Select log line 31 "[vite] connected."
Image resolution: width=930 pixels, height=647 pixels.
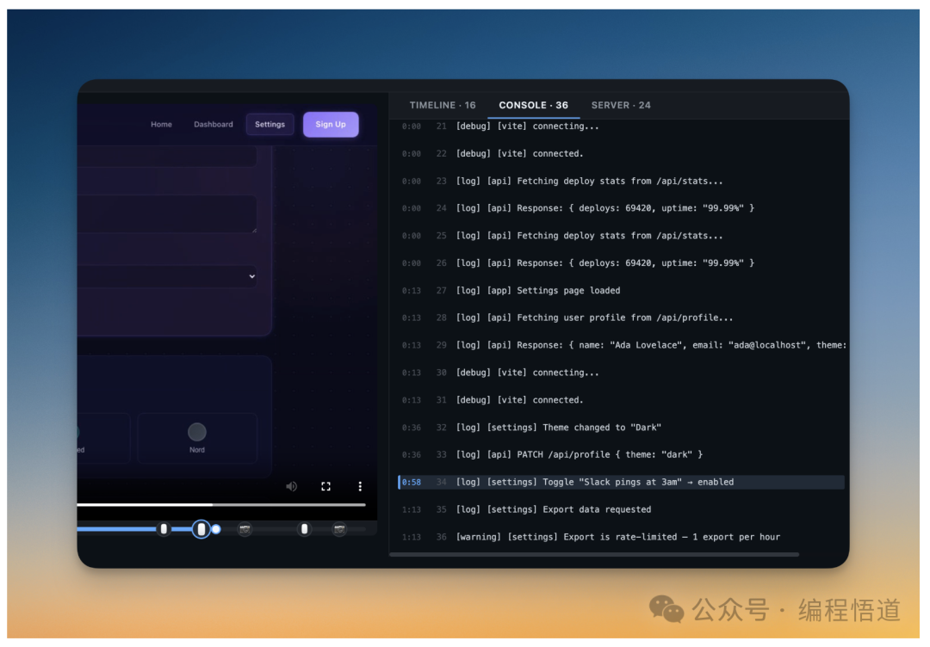coord(621,400)
